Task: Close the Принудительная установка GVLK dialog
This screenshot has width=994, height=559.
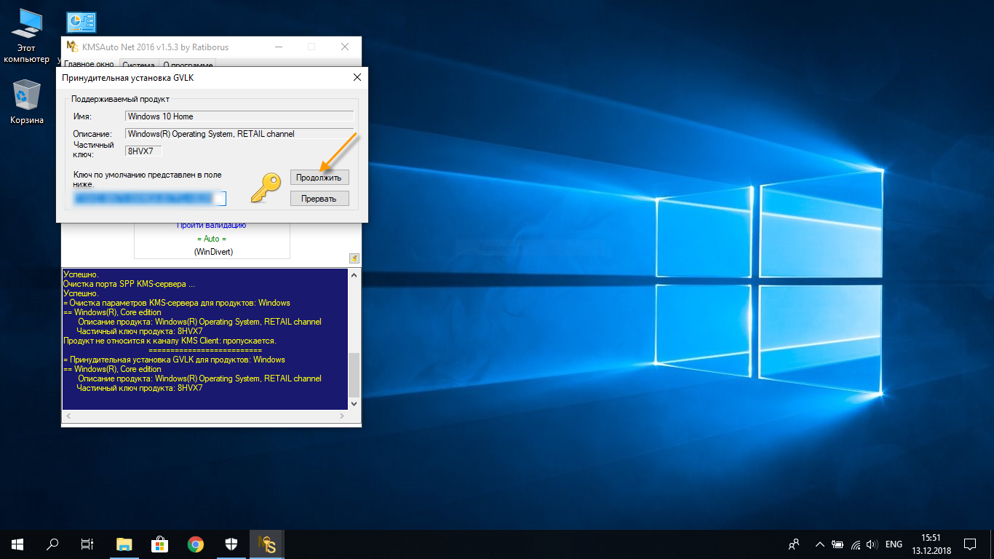Action: pos(357,77)
